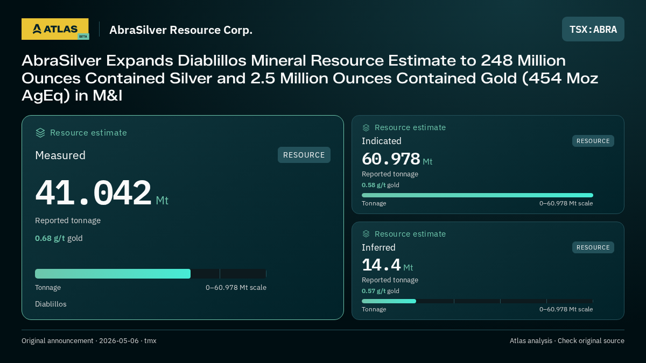
Task: Click the scale label in the Inferred card
Action: pos(566,309)
